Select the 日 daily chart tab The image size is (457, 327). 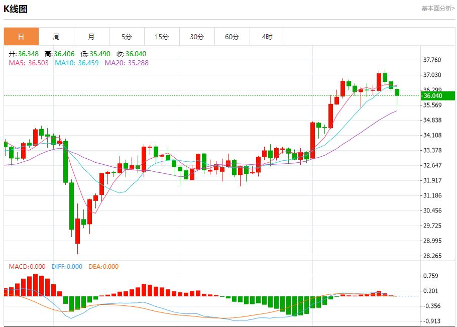point(21,37)
